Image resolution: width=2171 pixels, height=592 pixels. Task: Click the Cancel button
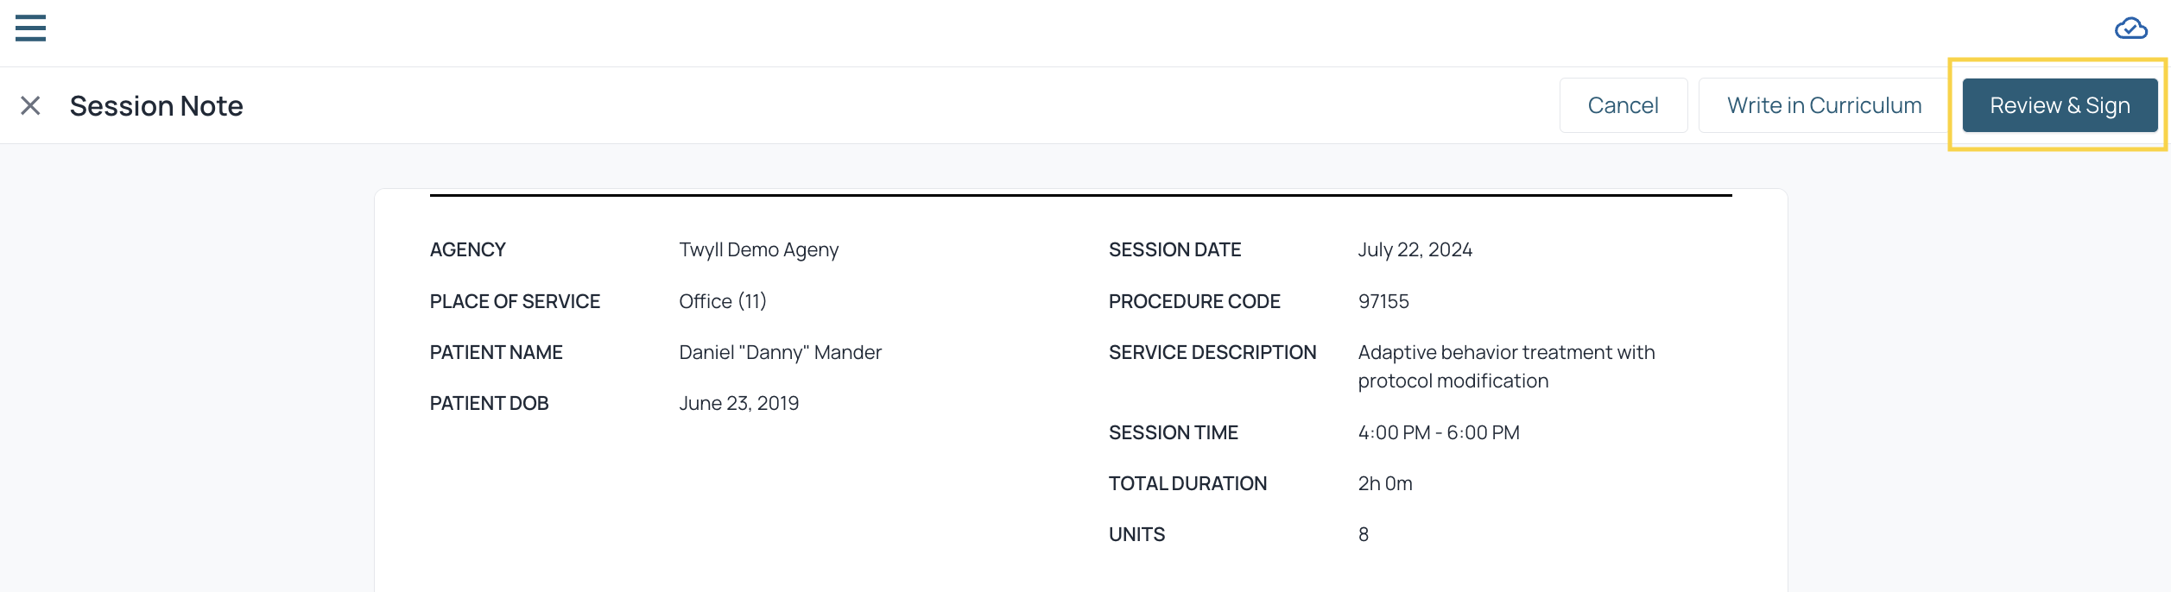[1623, 105]
